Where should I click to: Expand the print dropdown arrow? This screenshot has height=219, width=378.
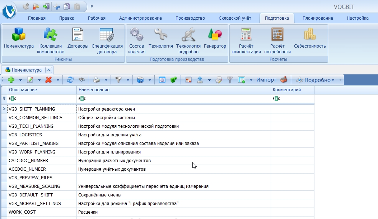coord(106,80)
